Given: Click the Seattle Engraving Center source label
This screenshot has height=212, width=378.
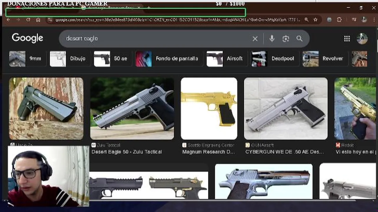Looking at the screenshot, I should pyautogui.click(x=211, y=145).
